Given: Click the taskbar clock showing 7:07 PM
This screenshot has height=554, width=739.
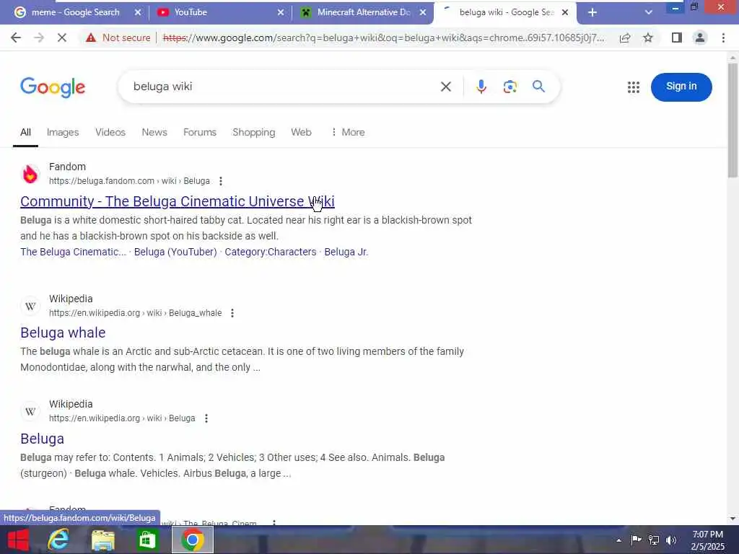Looking at the screenshot, I should coord(707,540).
